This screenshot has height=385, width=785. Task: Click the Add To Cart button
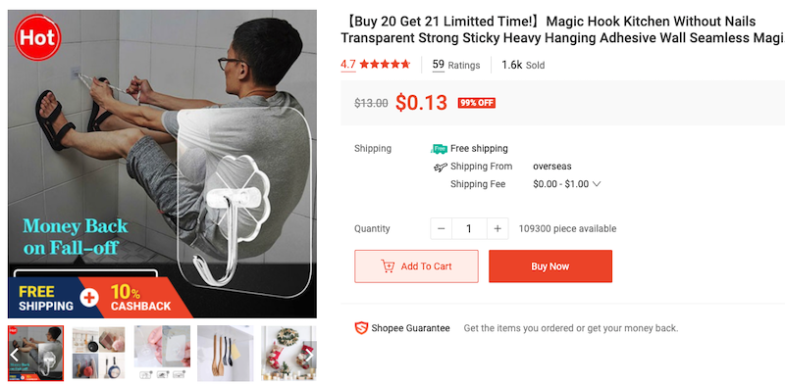416,266
